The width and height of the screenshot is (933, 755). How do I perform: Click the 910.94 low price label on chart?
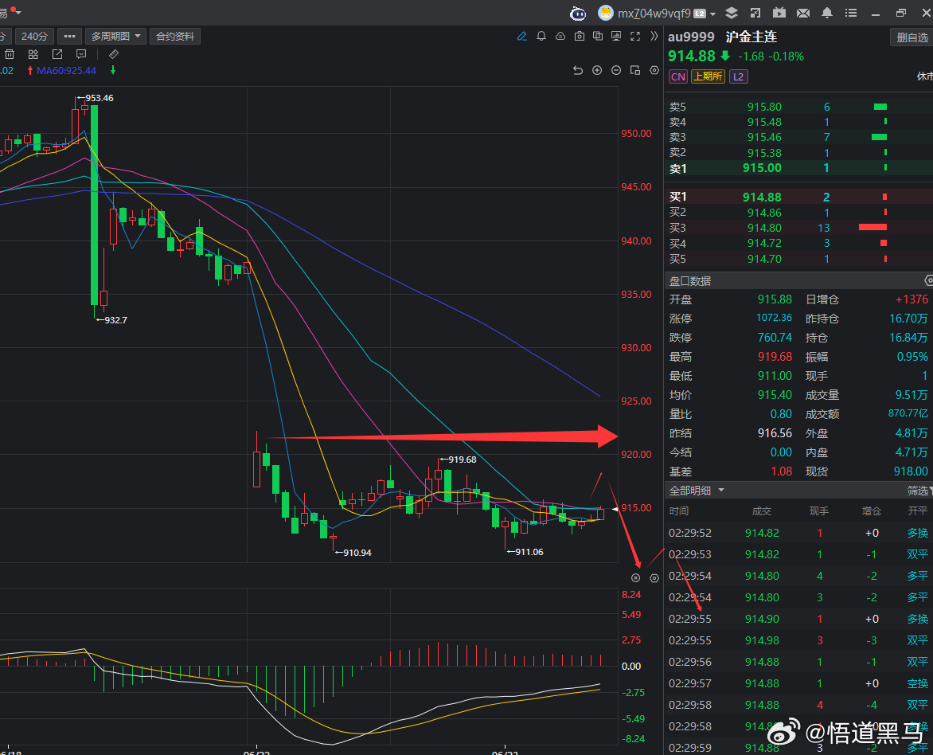357,553
